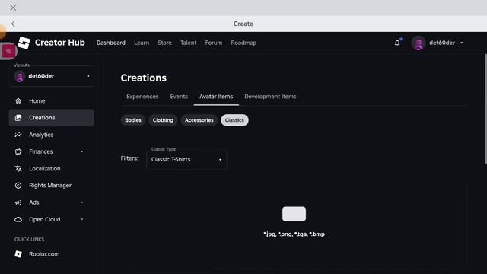Open Store in the top navigation
The image size is (487, 274).
tap(164, 43)
